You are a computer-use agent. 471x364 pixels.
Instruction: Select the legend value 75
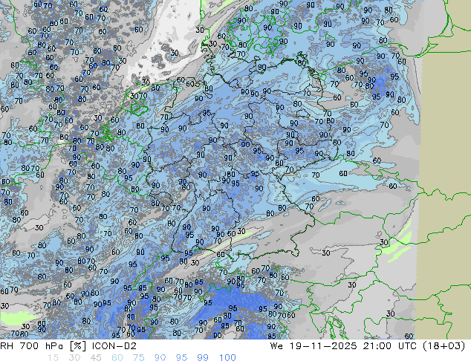click(x=138, y=358)
